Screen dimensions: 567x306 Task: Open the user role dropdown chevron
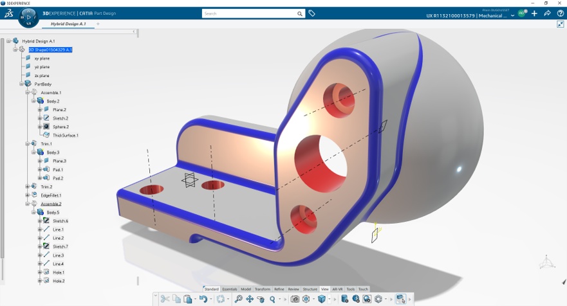tap(512, 16)
